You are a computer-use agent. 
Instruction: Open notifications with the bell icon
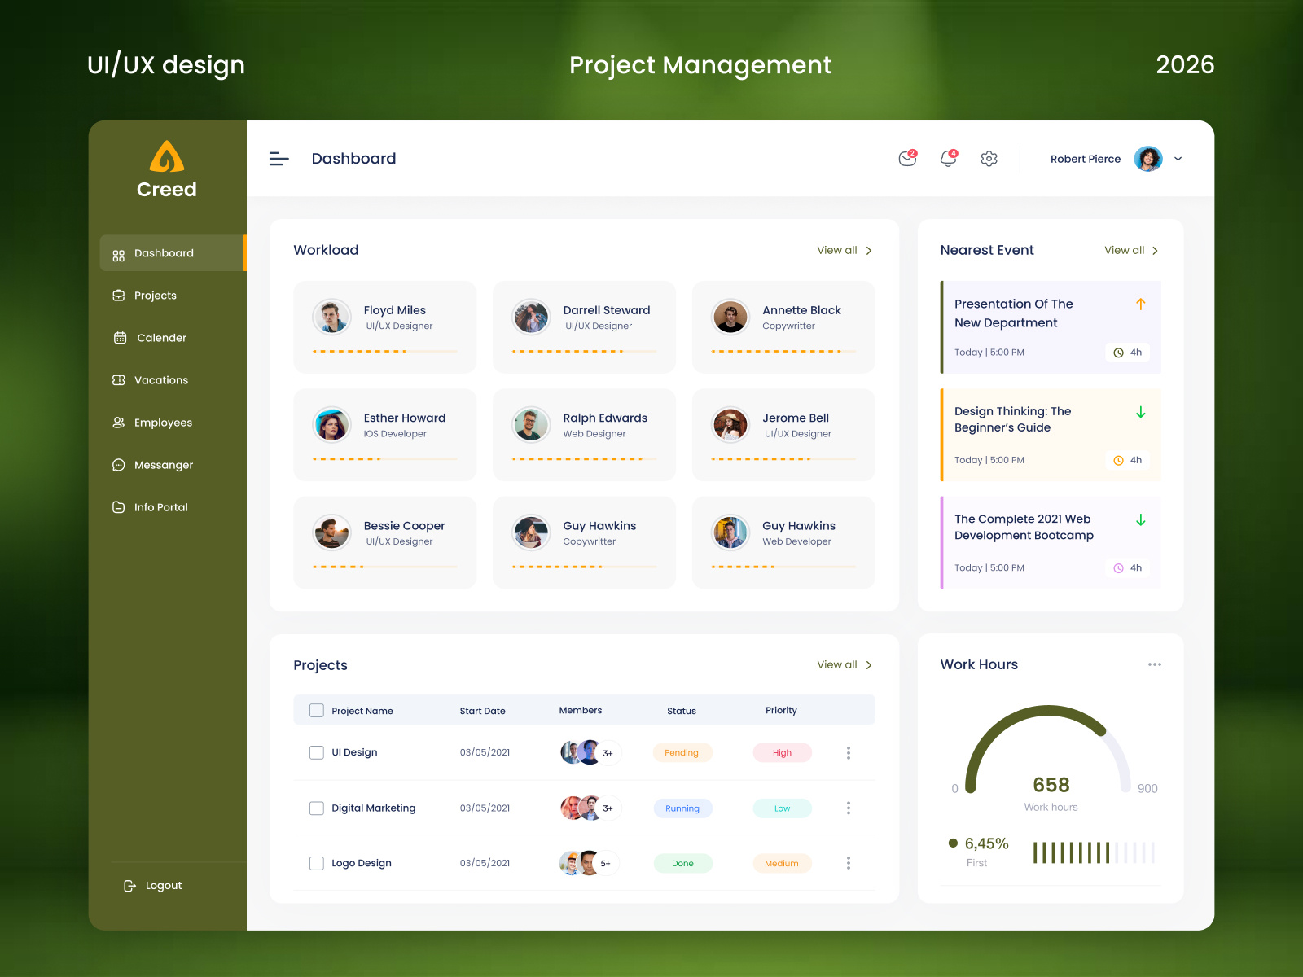click(947, 159)
